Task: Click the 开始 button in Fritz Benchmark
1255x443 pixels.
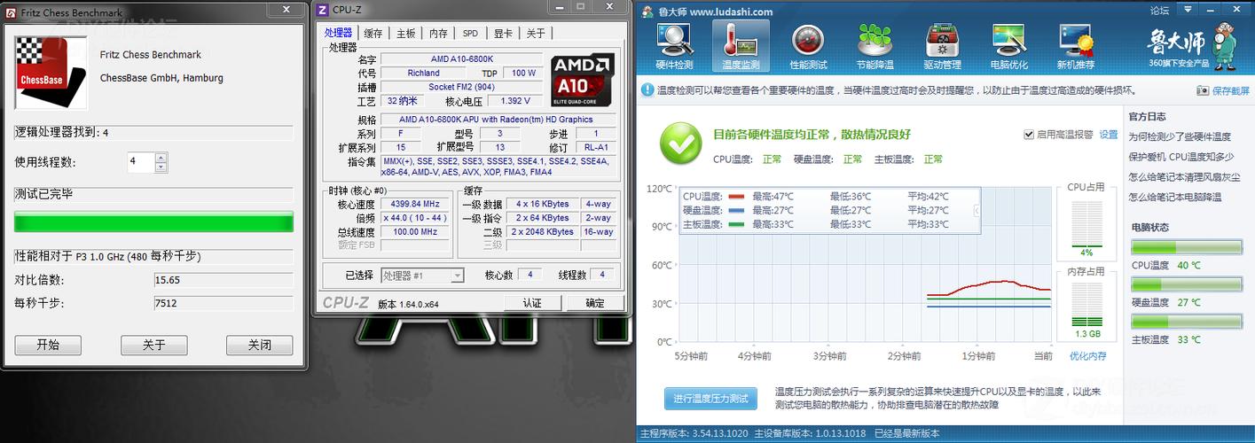Action: (48, 345)
